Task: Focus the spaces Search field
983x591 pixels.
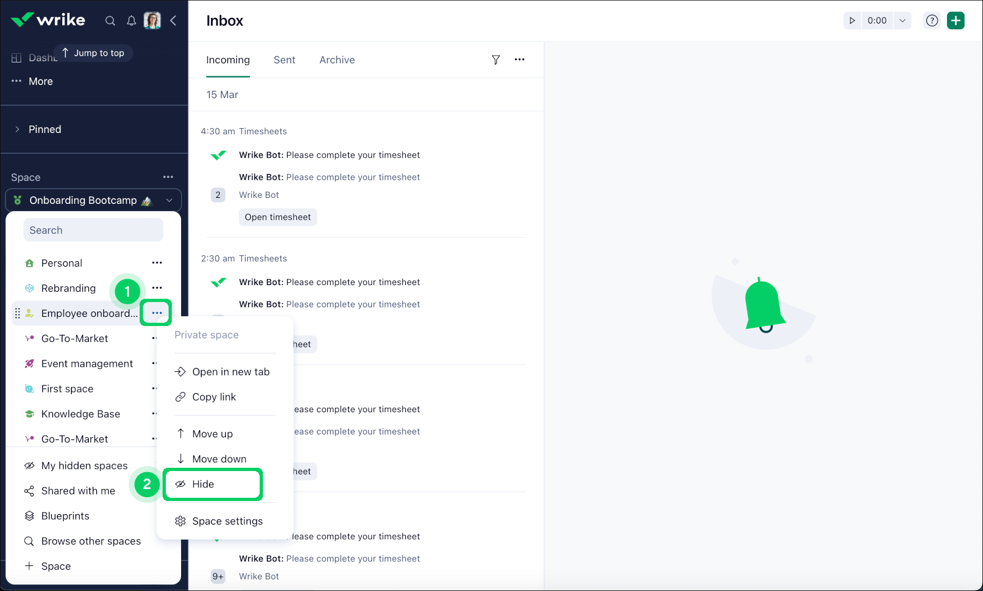Action: 93,230
